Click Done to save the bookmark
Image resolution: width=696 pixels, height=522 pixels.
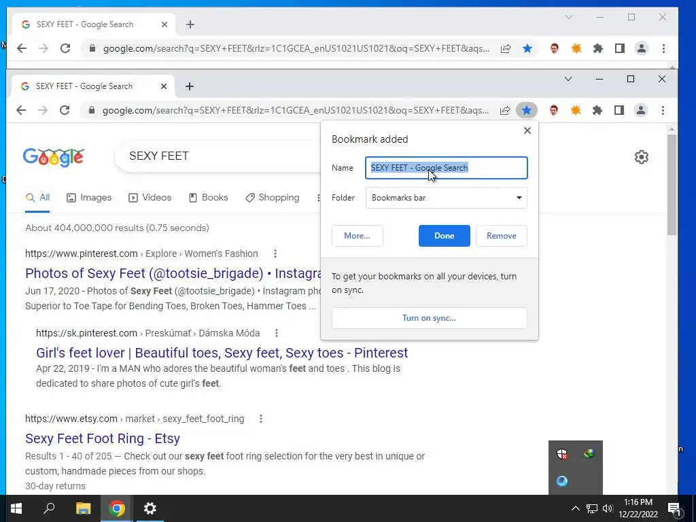[444, 236]
